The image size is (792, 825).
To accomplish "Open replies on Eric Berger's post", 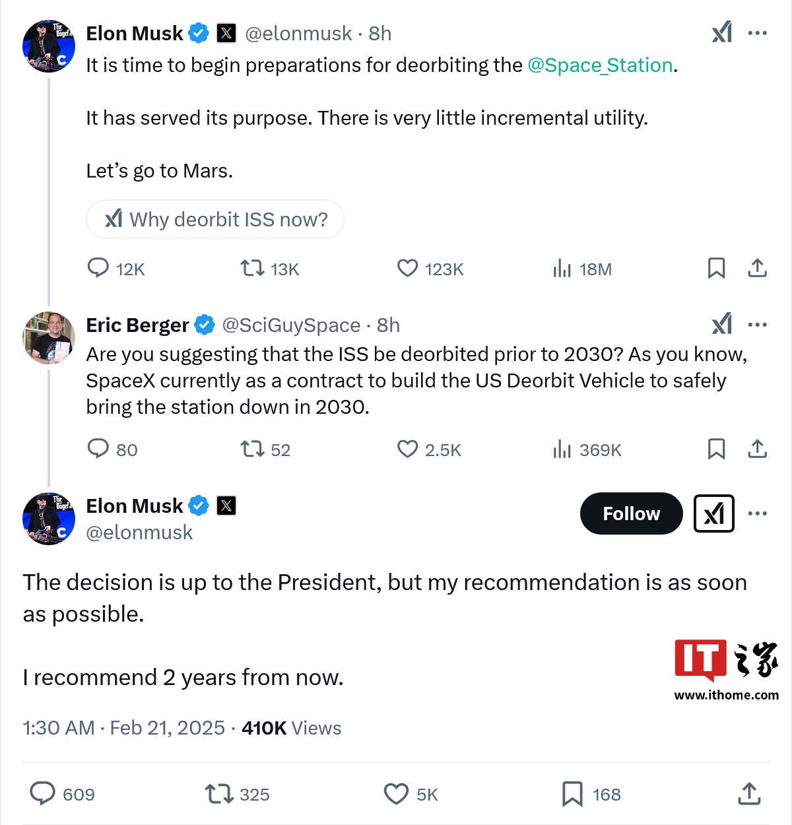I will pyautogui.click(x=98, y=449).
